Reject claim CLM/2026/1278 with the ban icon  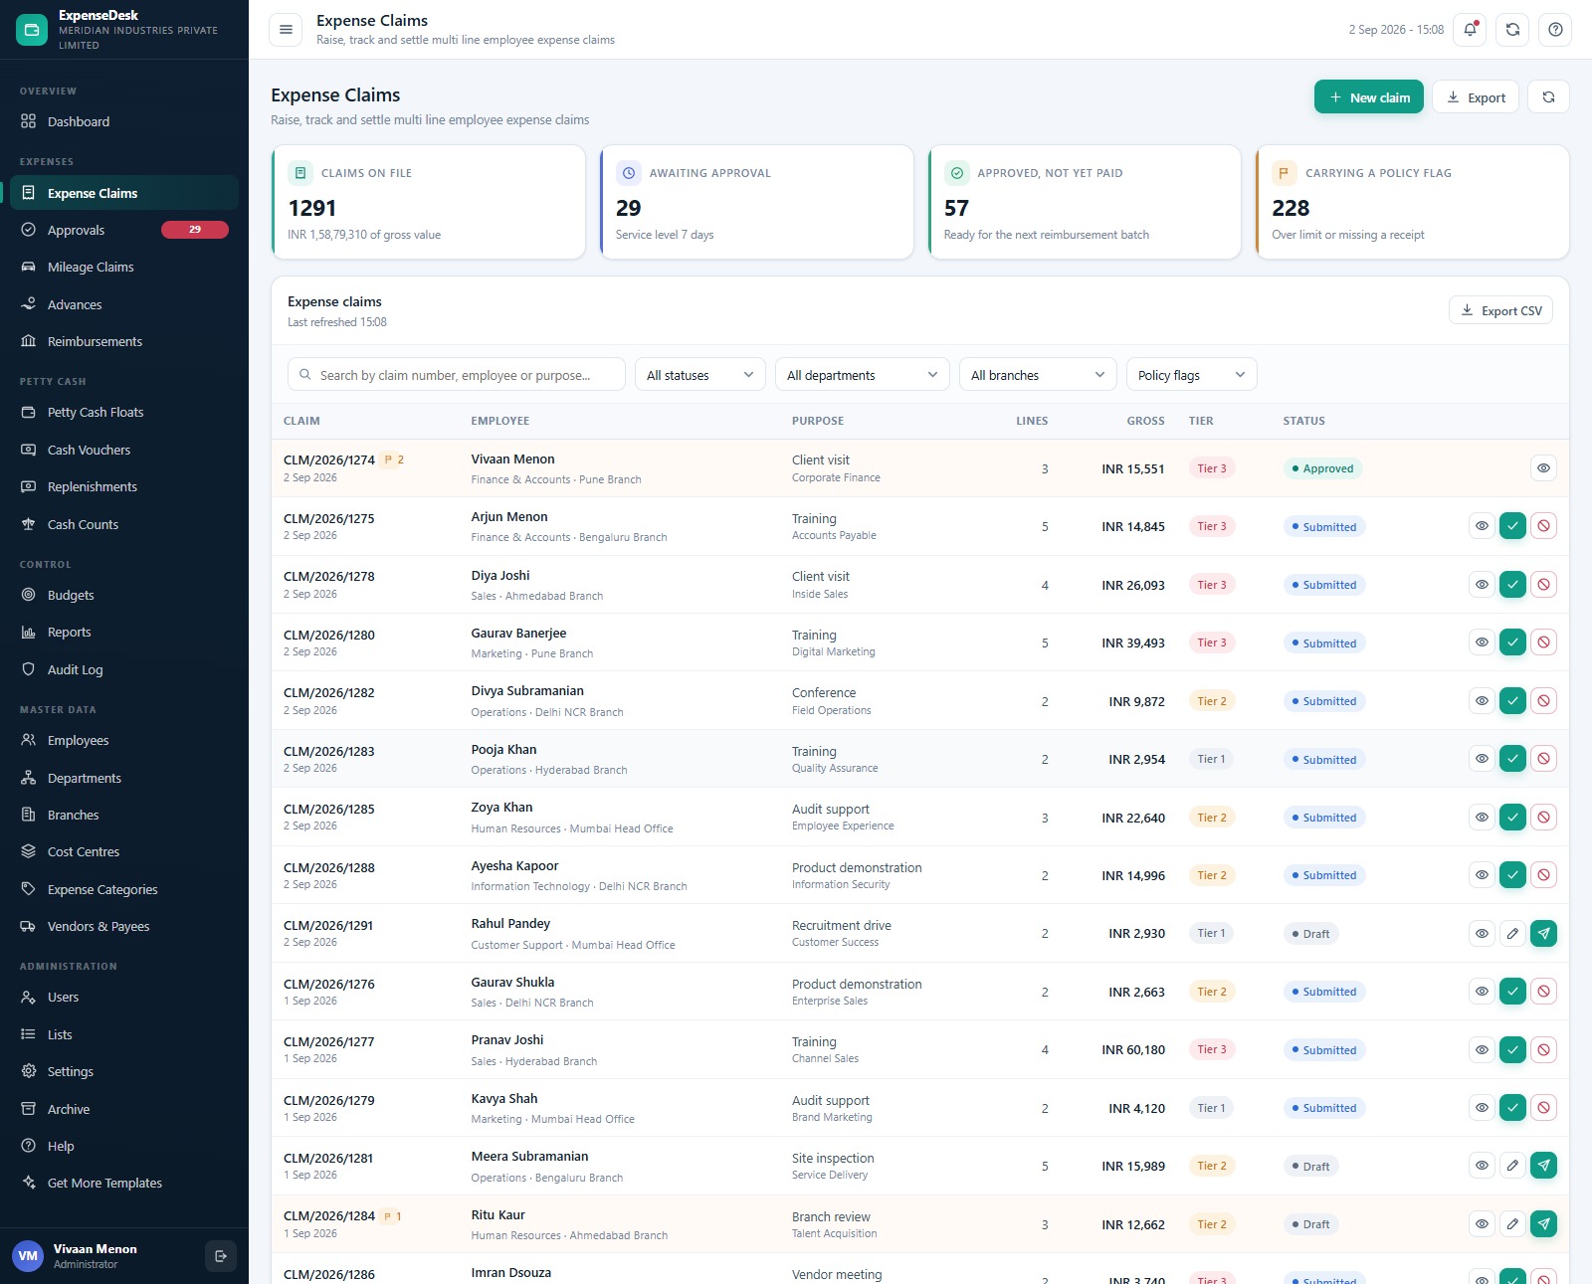coord(1543,585)
